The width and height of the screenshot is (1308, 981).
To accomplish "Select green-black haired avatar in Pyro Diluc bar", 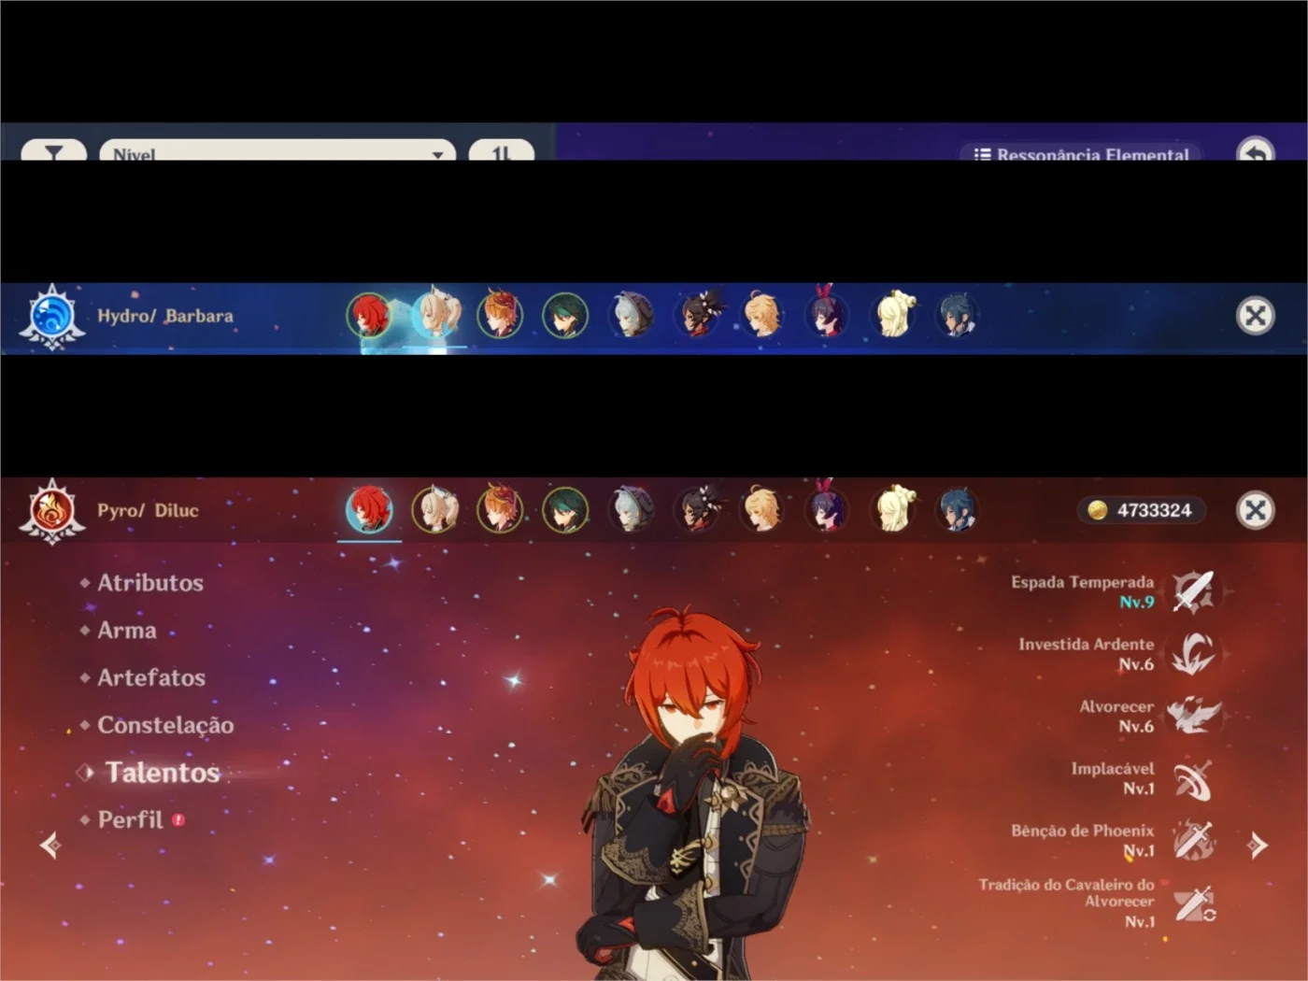I will click(565, 510).
